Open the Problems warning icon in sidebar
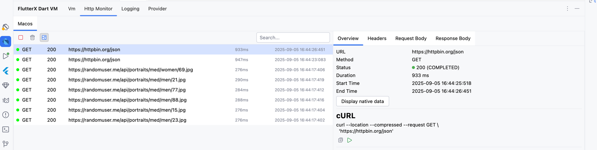This screenshot has width=597, height=150. [6, 115]
